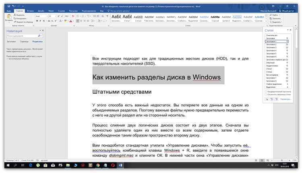Viewport: 302px width, 173px height.
Task: Select the Обычный style in the Стили pane
Action: [277, 63]
